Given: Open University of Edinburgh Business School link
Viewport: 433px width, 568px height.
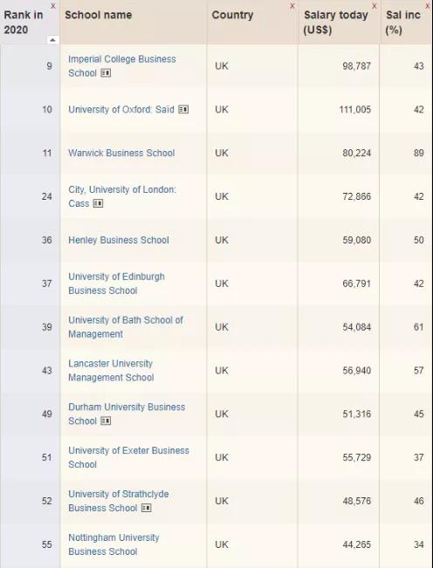Looking at the screenshot, I should (116, 284).
